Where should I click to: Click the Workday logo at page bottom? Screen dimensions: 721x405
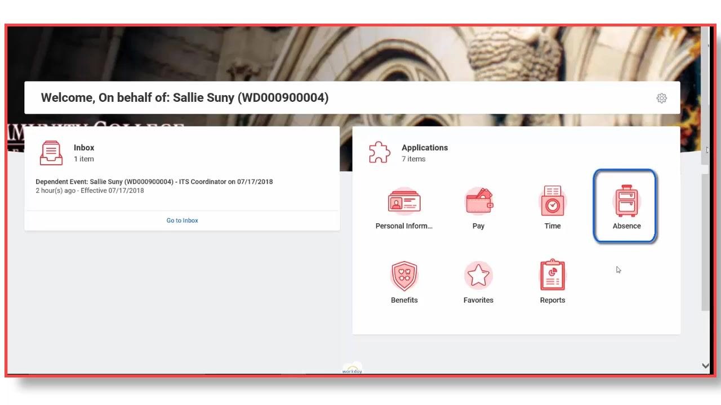tap(352, 369)
